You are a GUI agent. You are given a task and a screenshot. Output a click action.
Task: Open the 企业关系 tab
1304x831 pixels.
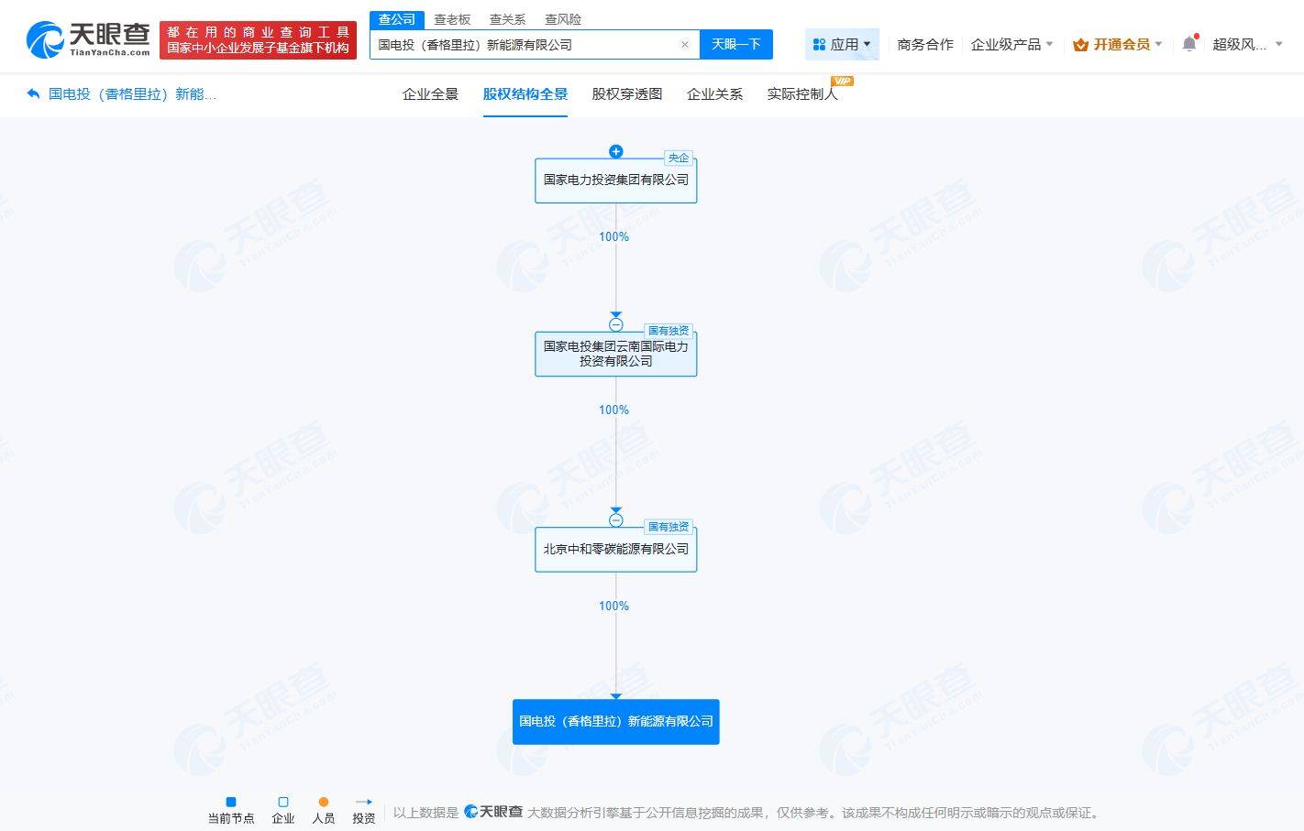(714, 93)
